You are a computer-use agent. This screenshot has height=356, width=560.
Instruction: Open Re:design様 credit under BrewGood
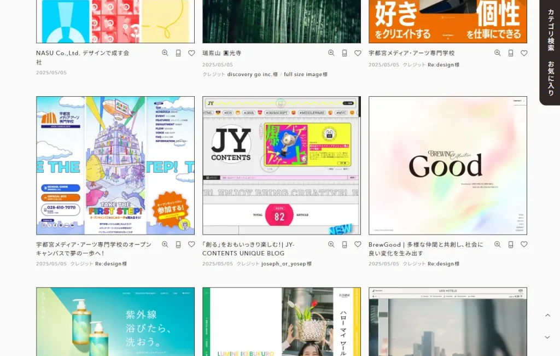(444, 264)
